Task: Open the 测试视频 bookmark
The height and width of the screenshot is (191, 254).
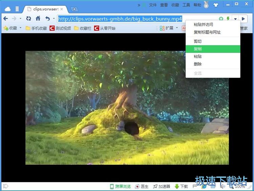Action: pos(60,28)
